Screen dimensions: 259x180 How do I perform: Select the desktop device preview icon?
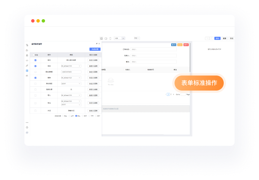(101, 38)
